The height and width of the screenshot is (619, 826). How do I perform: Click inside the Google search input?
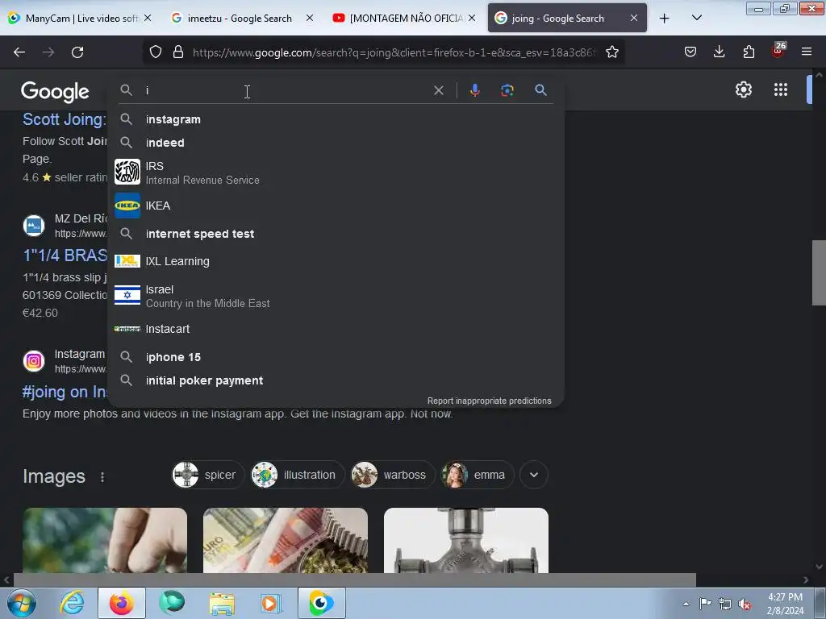tap(285, 90)
